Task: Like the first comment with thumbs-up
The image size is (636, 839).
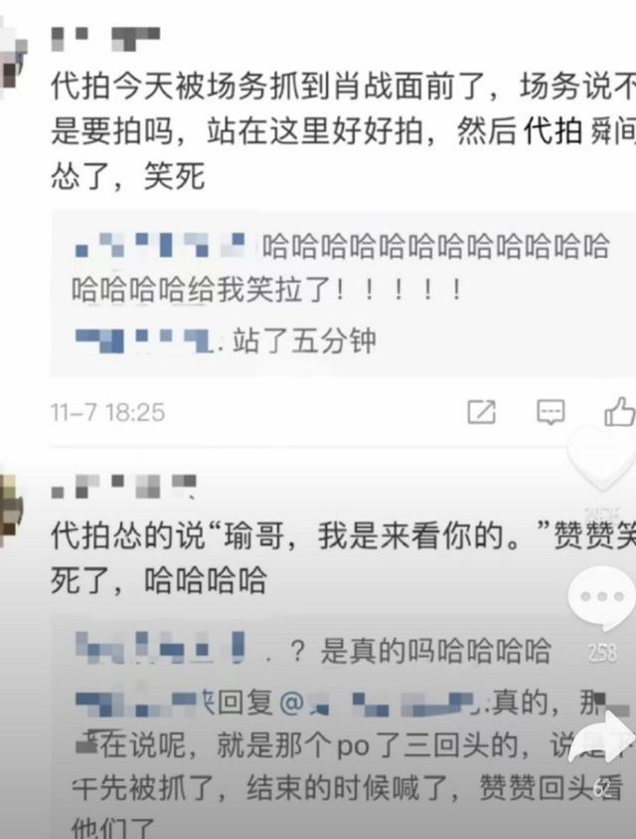Action: pyautogui.click(x=620, y=411)
